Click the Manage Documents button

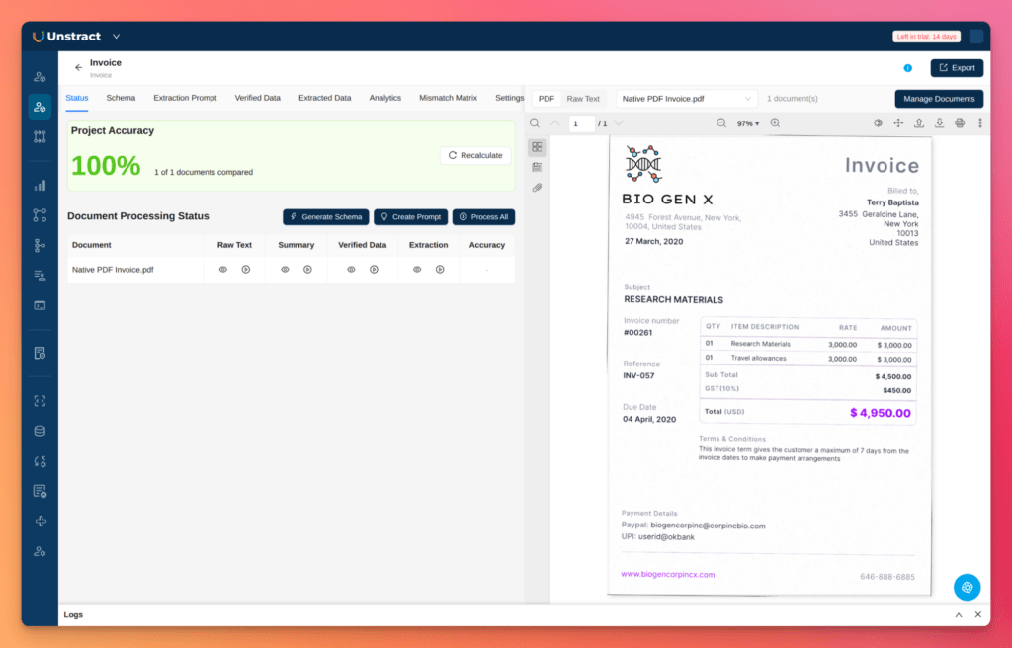939,99
